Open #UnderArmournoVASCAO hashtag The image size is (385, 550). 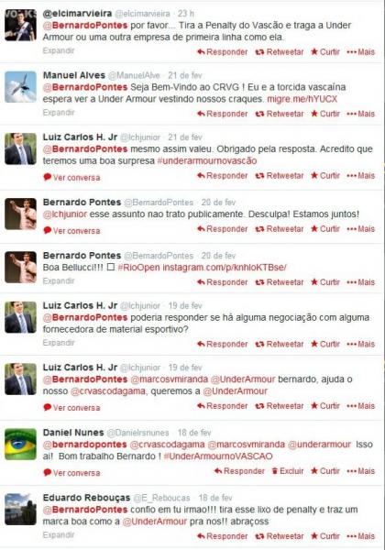(218, 456)
